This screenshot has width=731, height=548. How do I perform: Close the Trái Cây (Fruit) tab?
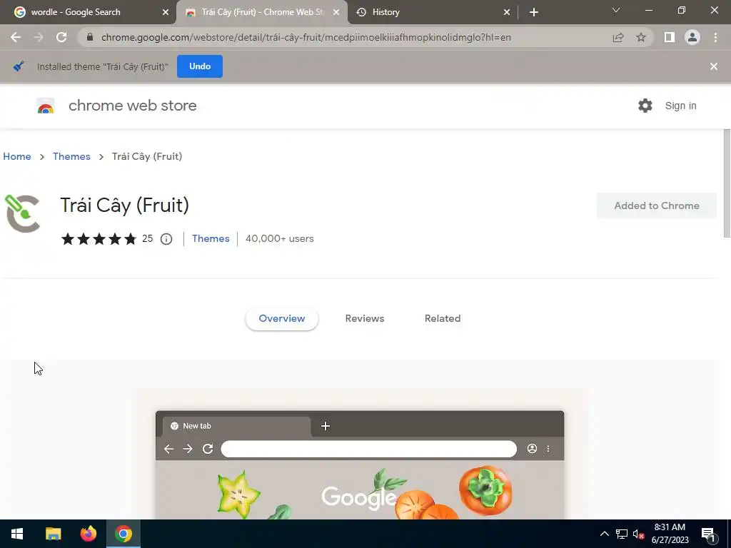[336, 12]
